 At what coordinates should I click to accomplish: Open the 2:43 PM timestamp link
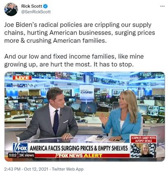[12, 169]
